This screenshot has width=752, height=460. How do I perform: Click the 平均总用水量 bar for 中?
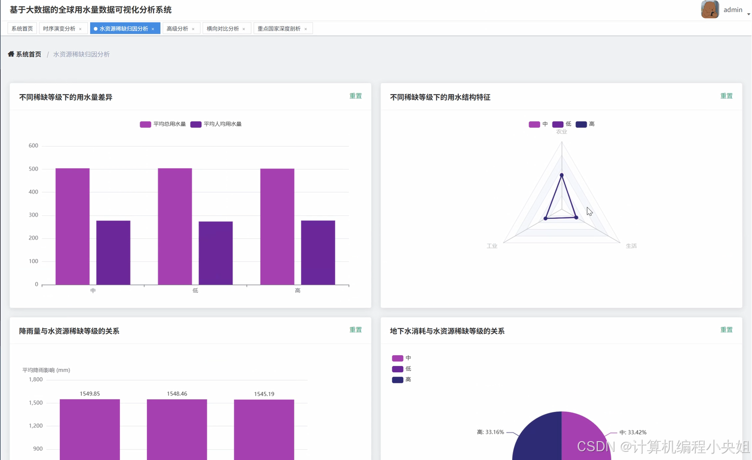[x=73, y=226]
